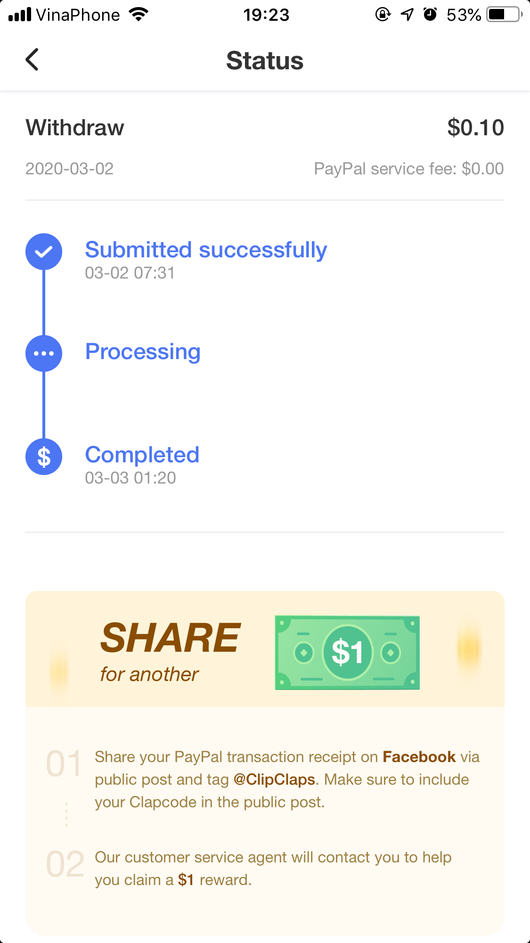Tap the 19:23 clock in status bar
The width and height of the screenshot is (530, 943).
(266, 15)
